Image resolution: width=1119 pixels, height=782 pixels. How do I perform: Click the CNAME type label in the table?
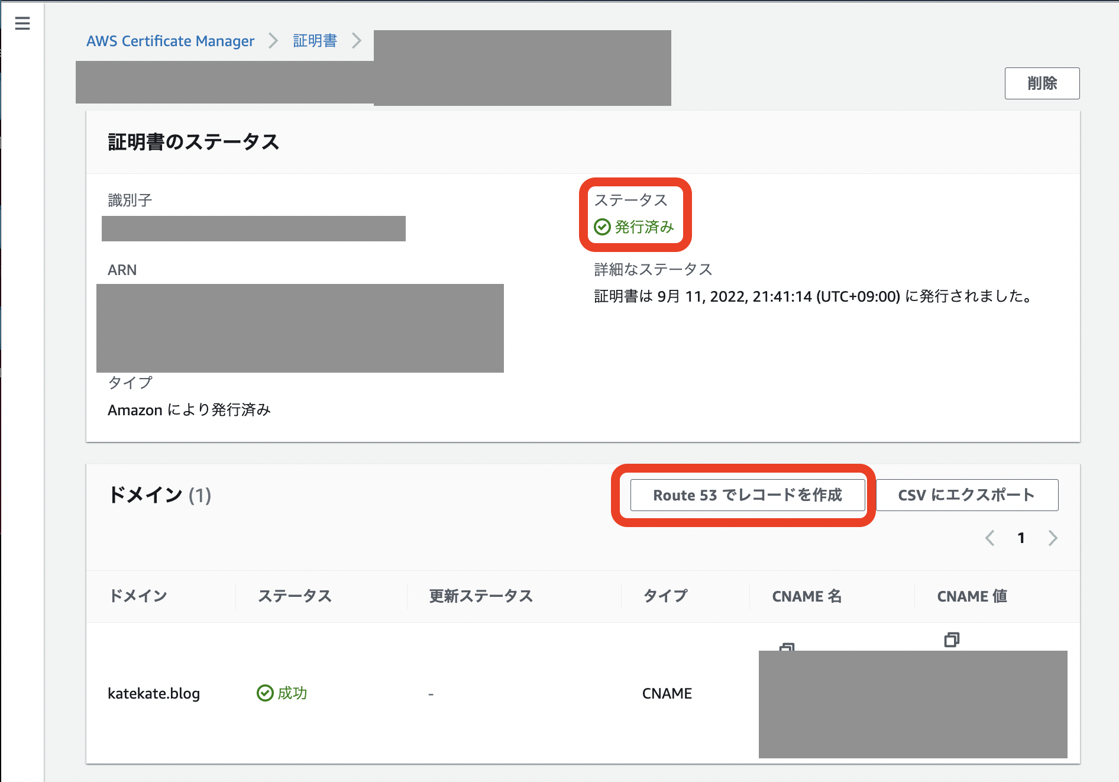click(x=667, y=693)
